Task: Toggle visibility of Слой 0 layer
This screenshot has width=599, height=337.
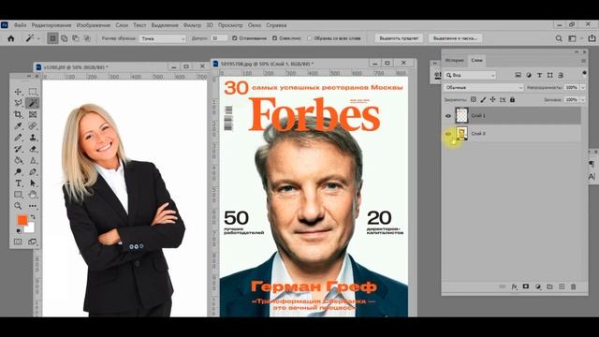Action: coord(448,134)
